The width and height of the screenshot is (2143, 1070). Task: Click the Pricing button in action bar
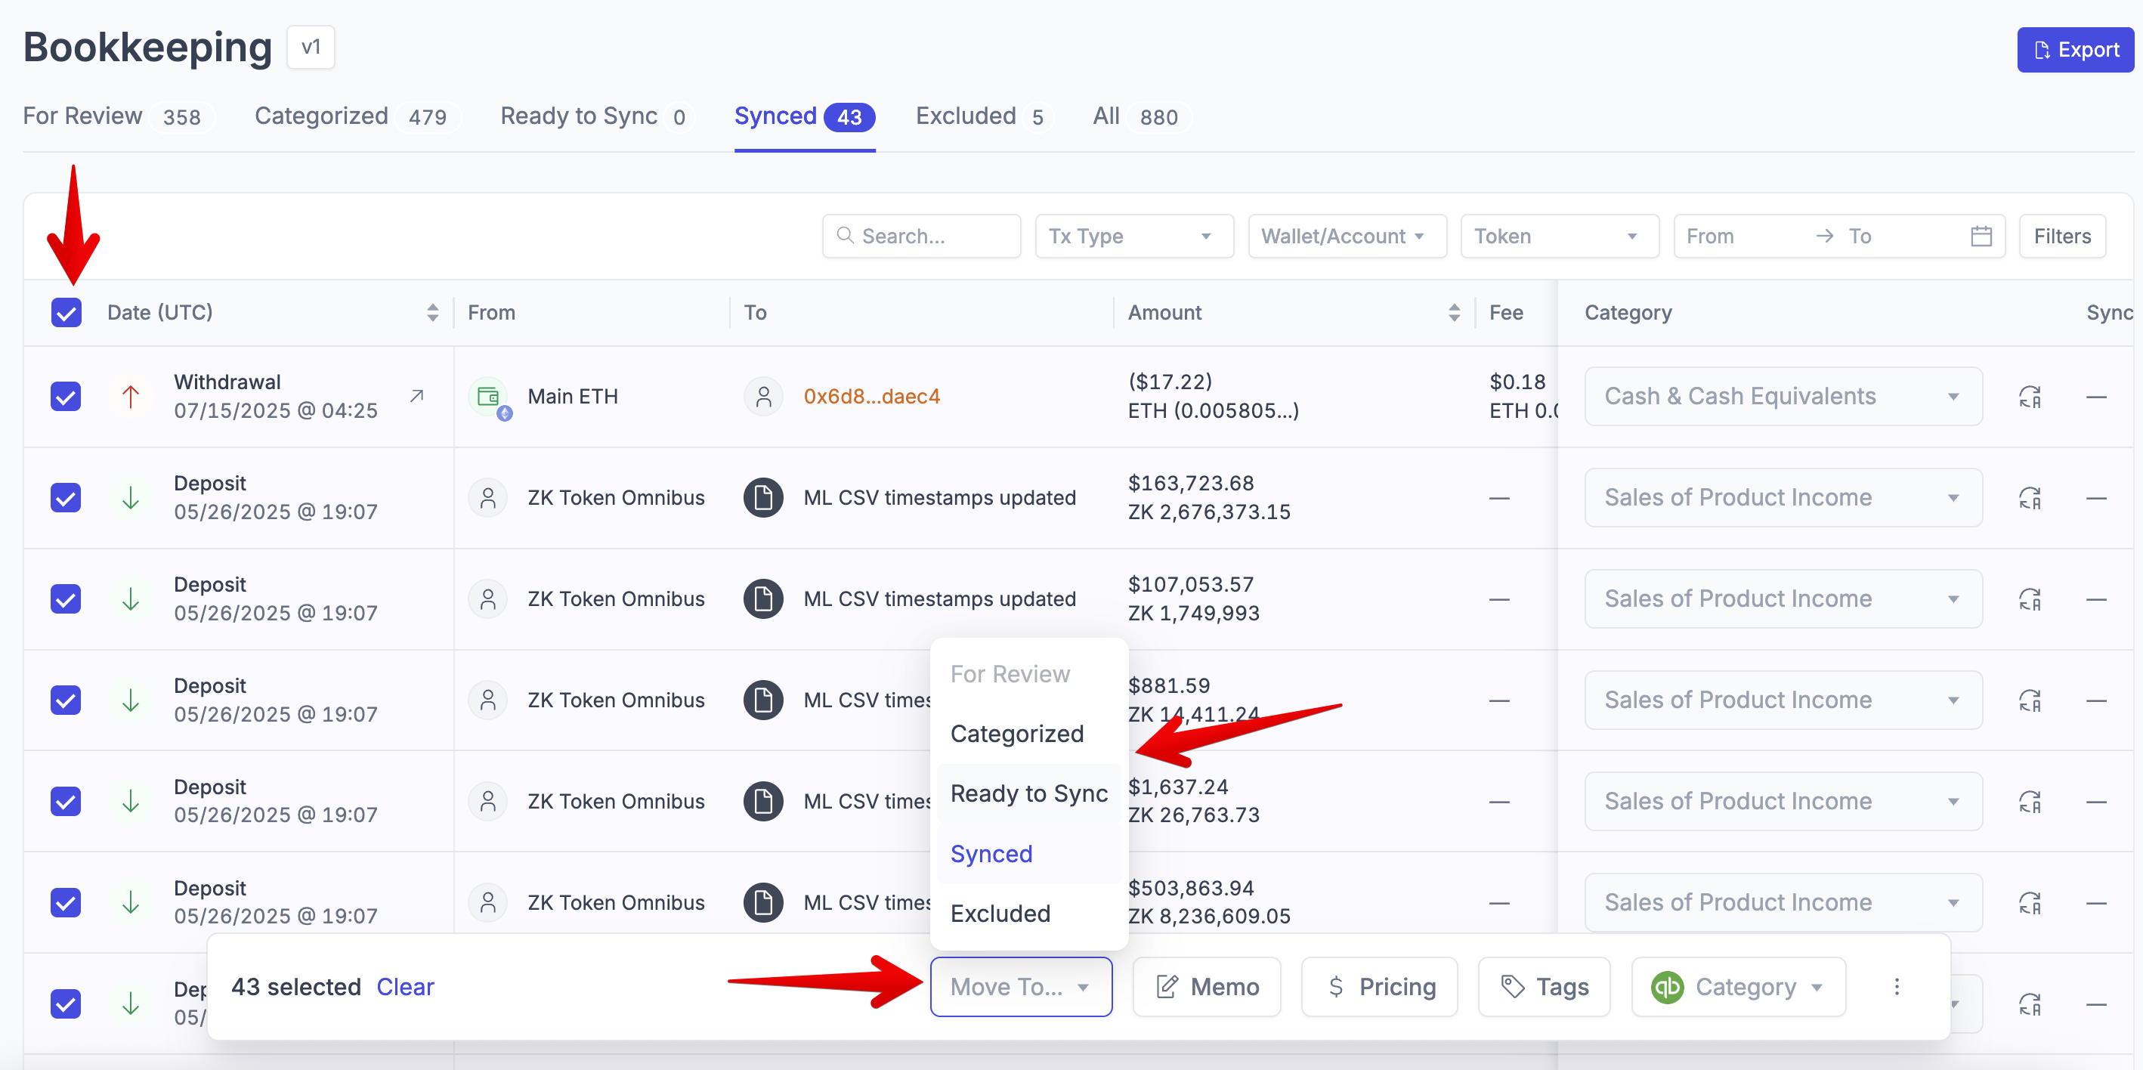tap(1379, 986)
